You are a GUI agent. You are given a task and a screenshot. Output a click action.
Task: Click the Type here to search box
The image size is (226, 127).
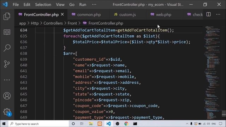point(38,124)
